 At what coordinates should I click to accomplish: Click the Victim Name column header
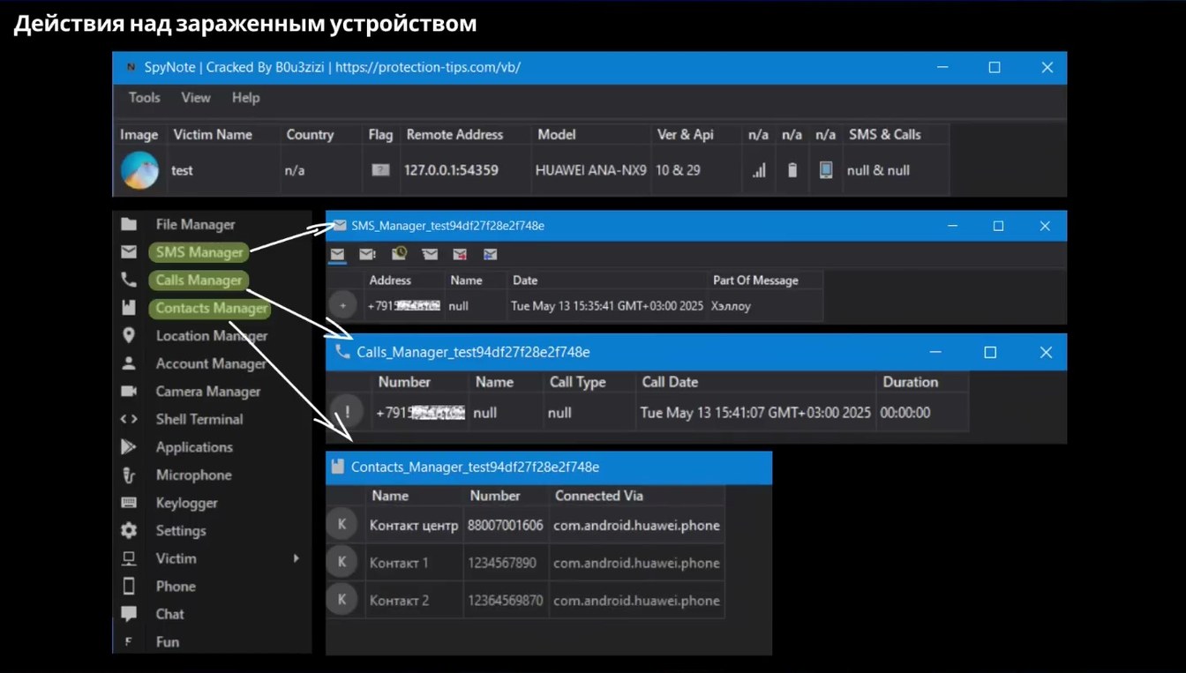213,135
